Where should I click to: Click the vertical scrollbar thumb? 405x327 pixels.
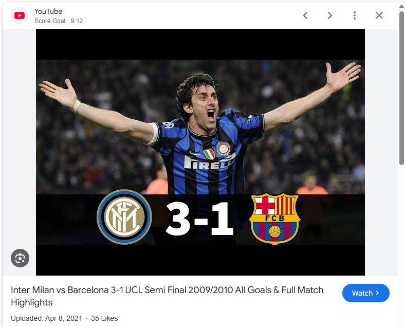click(401, 88)
